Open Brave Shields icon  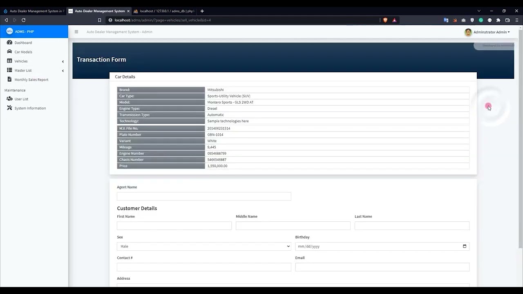[x=385, y=20]
